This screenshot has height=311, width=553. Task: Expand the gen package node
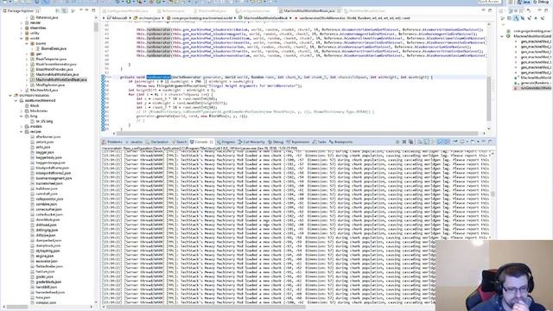click(x=27, y=54)
